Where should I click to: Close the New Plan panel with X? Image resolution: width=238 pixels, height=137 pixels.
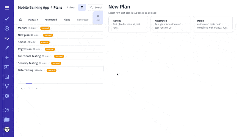pos(98,16)
